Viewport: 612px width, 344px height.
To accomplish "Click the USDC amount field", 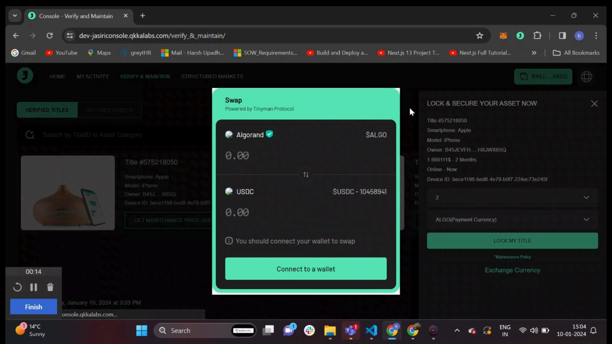I will coord(306,213).
